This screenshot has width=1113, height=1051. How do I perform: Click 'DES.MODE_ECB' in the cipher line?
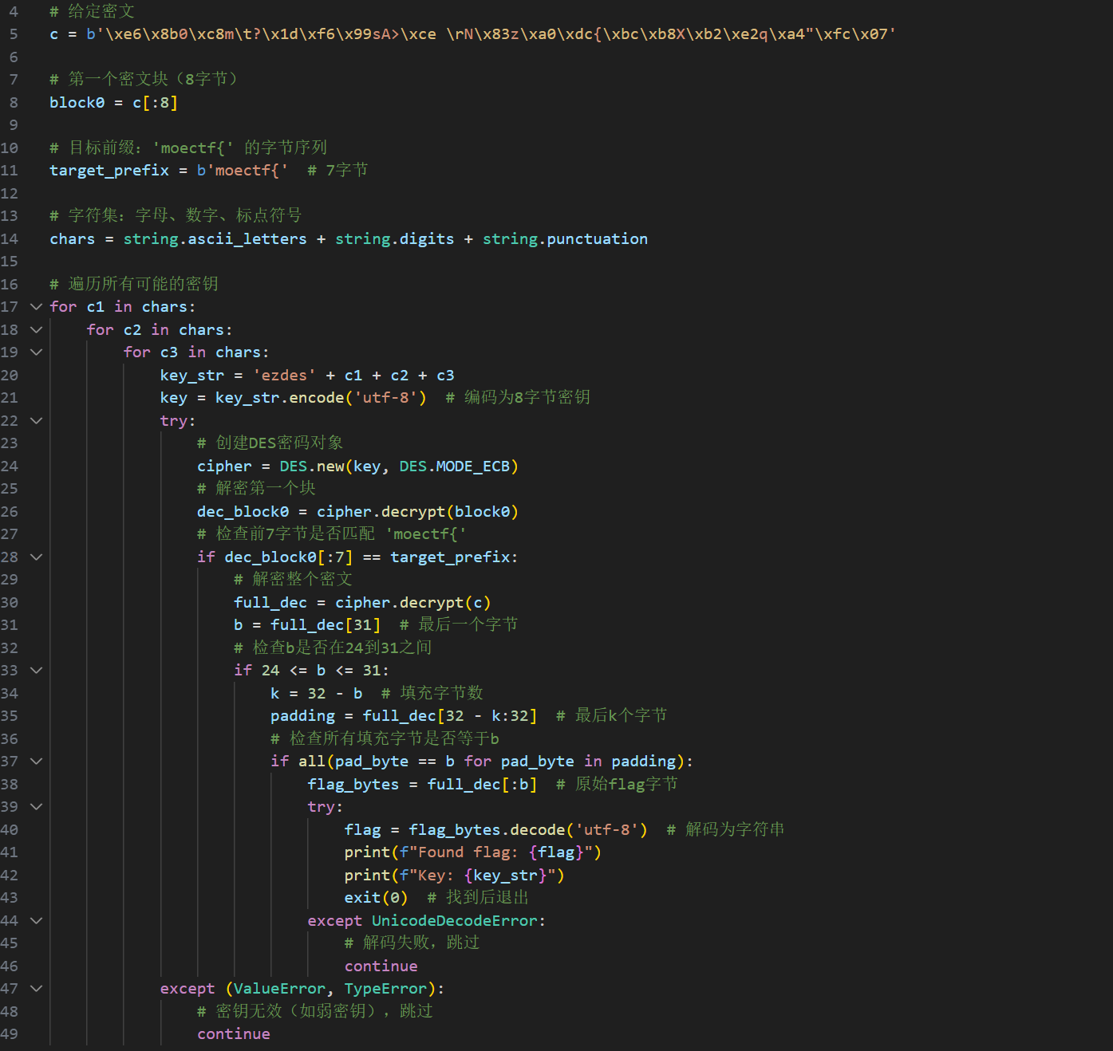pos(458,466)
